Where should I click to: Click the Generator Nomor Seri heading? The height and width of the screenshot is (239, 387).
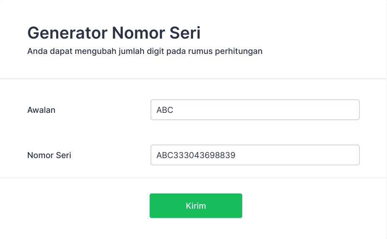114,33
